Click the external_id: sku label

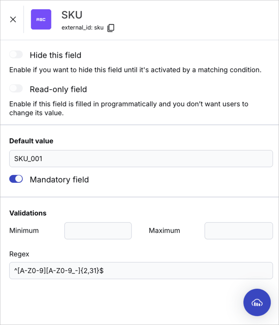click(83, 28)
